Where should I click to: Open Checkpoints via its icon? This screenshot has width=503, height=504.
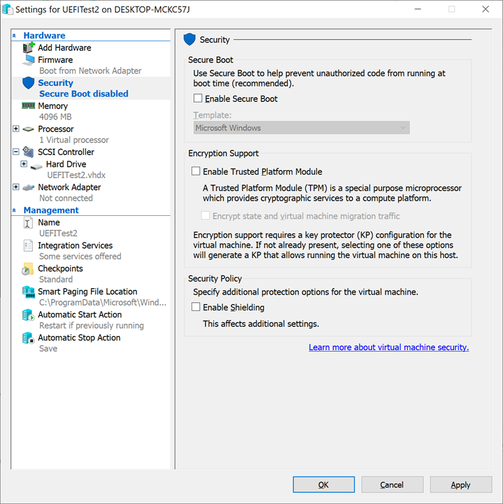[x=28, y=269]
